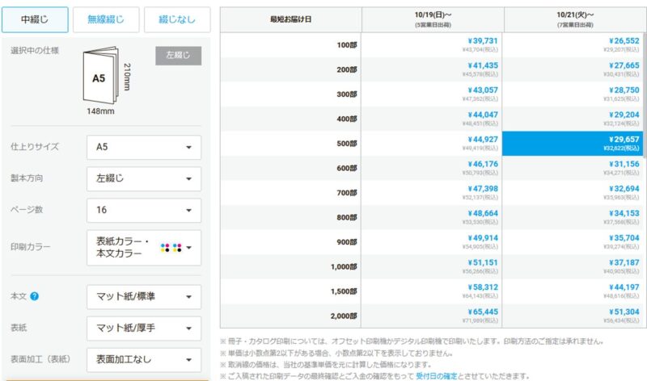Viewport: 647px width, 381px height.
Task: Open the 仕上りサイズ A5 dropdown
Action: click(143, 148)
